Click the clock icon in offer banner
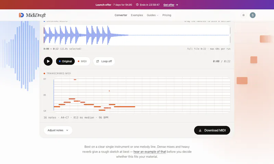Viewport: 274px width, 164px height. coord(137,5)
